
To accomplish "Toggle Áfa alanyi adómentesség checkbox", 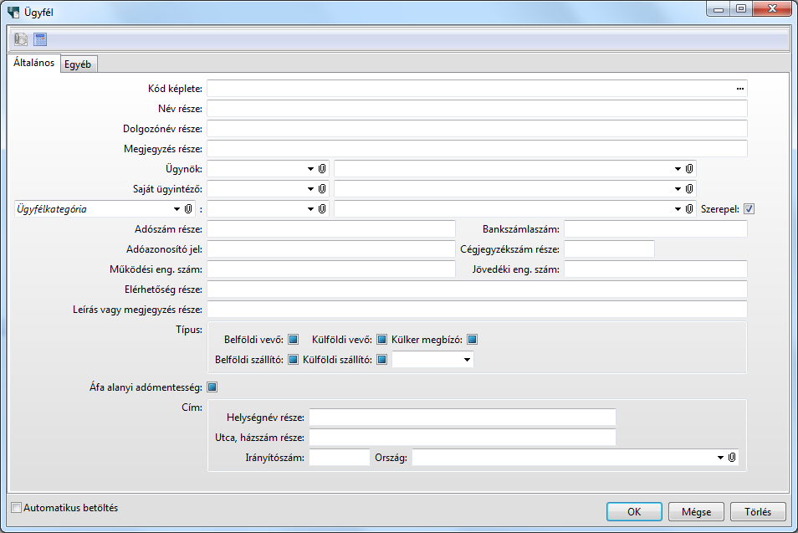I will point(212,387).
